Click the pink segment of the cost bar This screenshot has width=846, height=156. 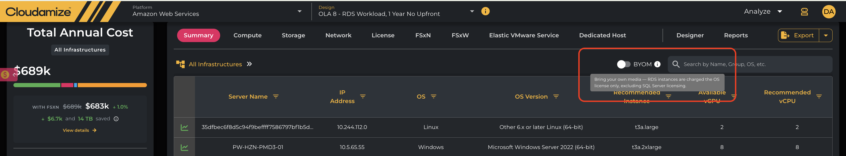click(x=67, y=85)
